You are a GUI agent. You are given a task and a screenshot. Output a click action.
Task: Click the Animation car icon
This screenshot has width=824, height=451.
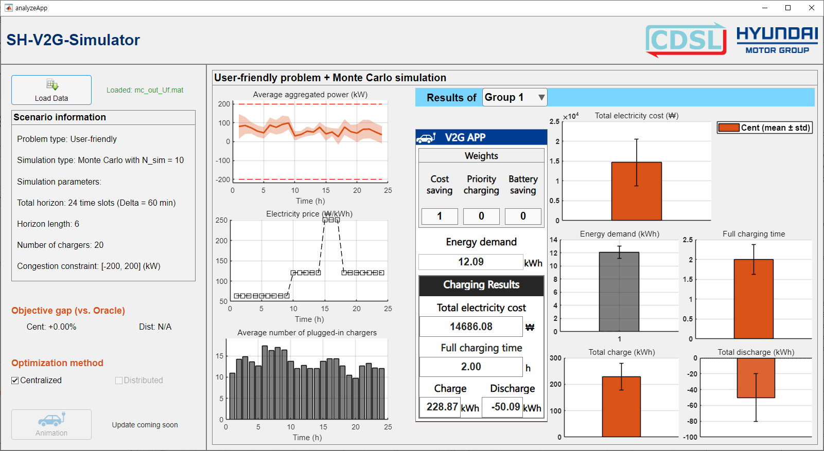(51, 420)
